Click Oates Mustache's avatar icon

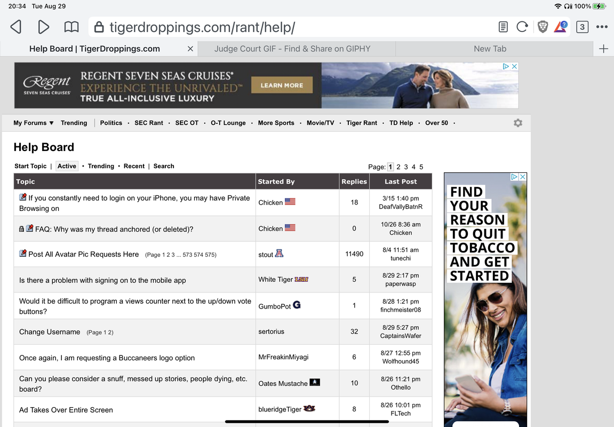click(x=314, y=382)
